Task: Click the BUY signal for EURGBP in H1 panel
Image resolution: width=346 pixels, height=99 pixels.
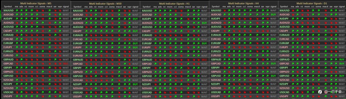Action: 204,43
